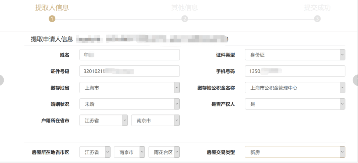Viewport: 358px width, 163px height.
Task: Click step 3 circle indicator
Action: 317,19
